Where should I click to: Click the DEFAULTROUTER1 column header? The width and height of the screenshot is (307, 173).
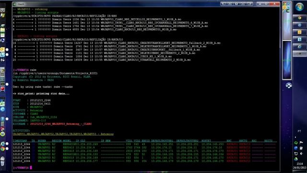(x=162, y=141)
